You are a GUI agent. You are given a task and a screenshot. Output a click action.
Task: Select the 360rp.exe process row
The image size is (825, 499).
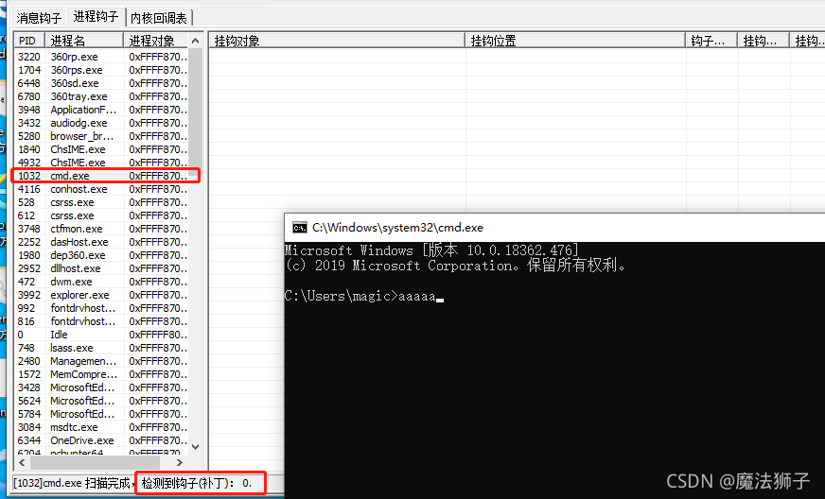[x=101, y=57]
